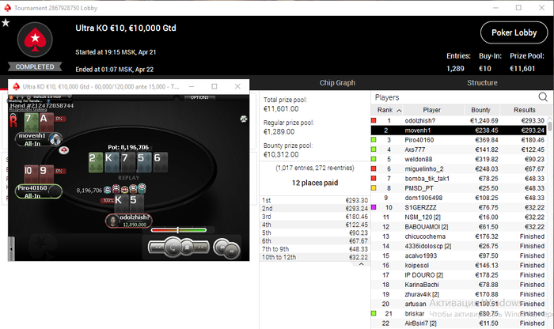The height and width of the screenshot is (329, 554).
Task: Collapse the payout list chevron
Action: (x=361, y=264)
